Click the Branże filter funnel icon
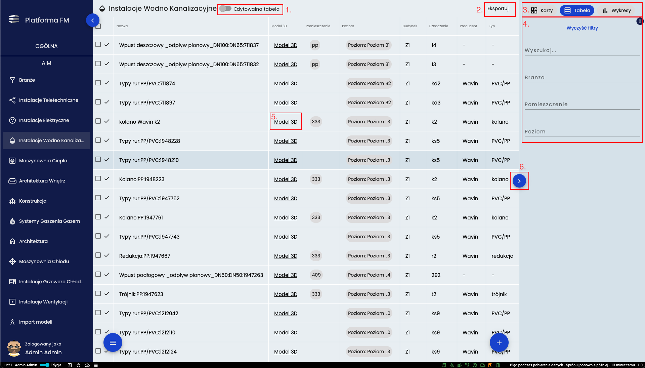 point(12,80)
